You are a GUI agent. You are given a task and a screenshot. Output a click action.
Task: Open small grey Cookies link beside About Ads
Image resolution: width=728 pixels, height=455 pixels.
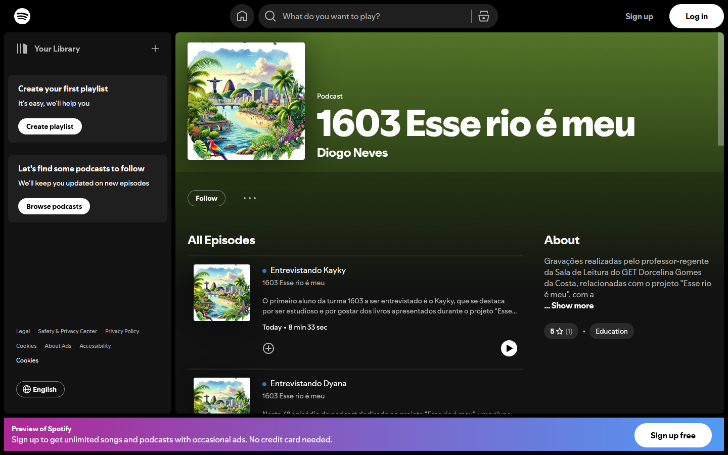26,346
